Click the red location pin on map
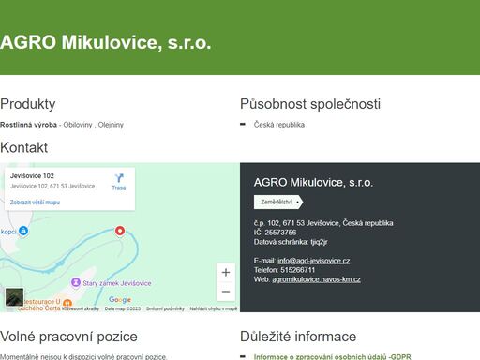Viewport: 480px width, 360px height. (120, 231)
